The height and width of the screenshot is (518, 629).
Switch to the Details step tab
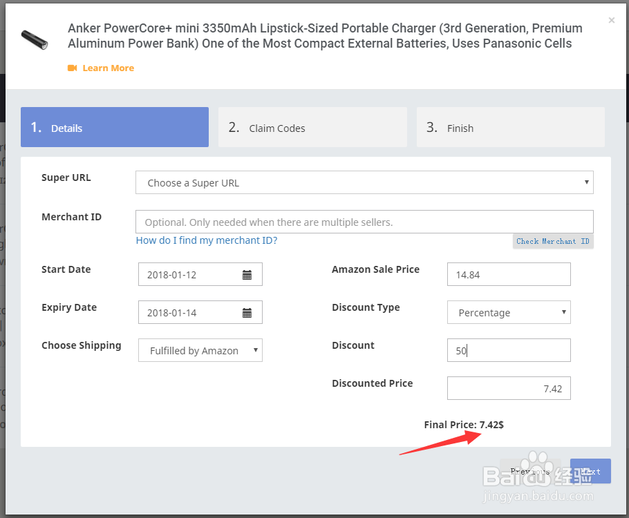[115, 127]
